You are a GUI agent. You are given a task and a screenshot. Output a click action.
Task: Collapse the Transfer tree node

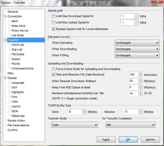pyautogui.click(x=5, y=40)
